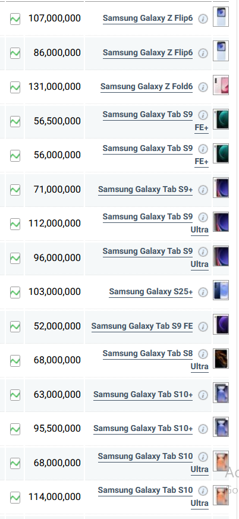Viewport: 239px width, 519px height.
Task: Click info icon next to Samsung Galaxy S25+
Action: click(x=203, y=292)
